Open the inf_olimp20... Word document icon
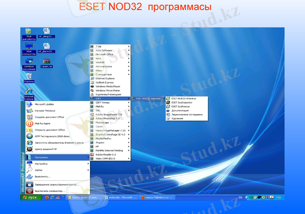 point(46,33)
